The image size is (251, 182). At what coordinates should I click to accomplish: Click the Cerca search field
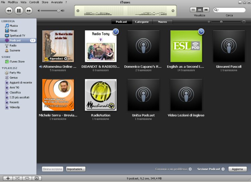[x=229, y=10]
